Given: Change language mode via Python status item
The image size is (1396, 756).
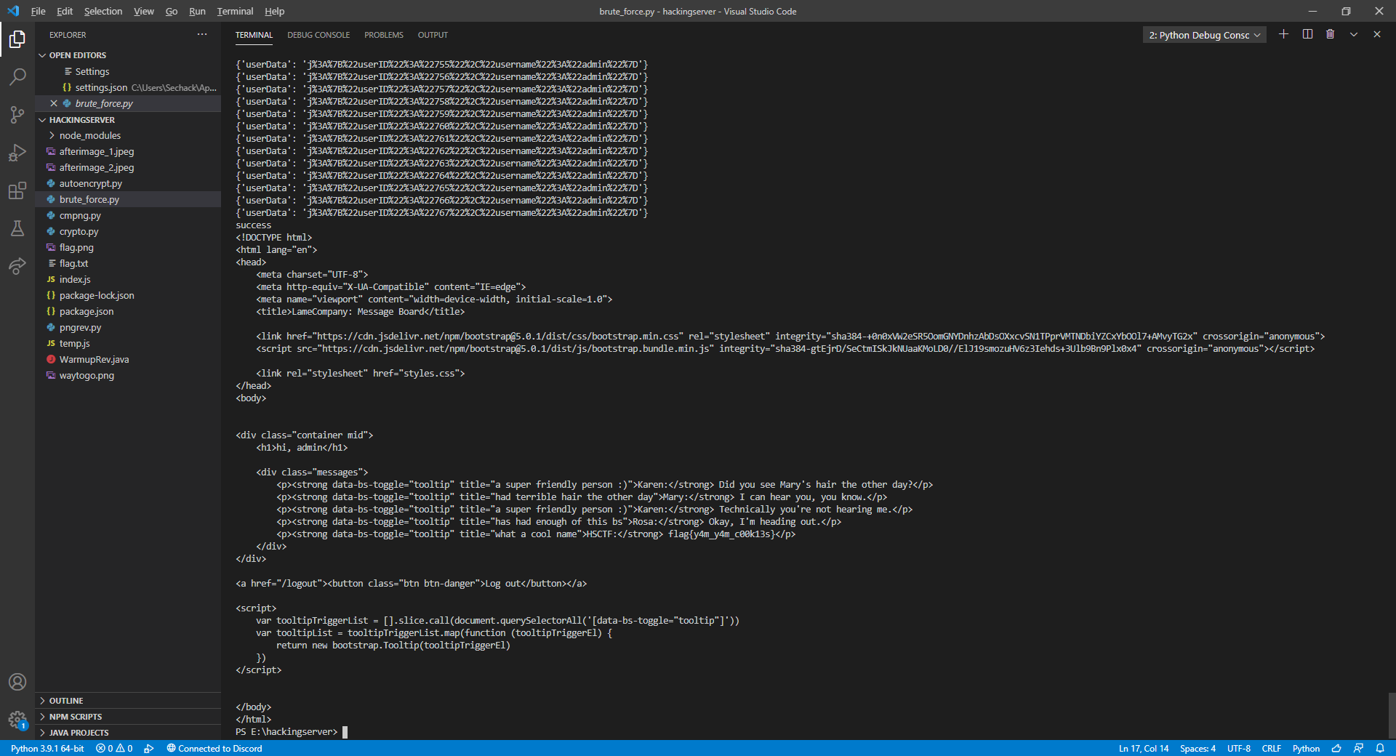Looking at the screenshot, I should tap(1306, 748).
